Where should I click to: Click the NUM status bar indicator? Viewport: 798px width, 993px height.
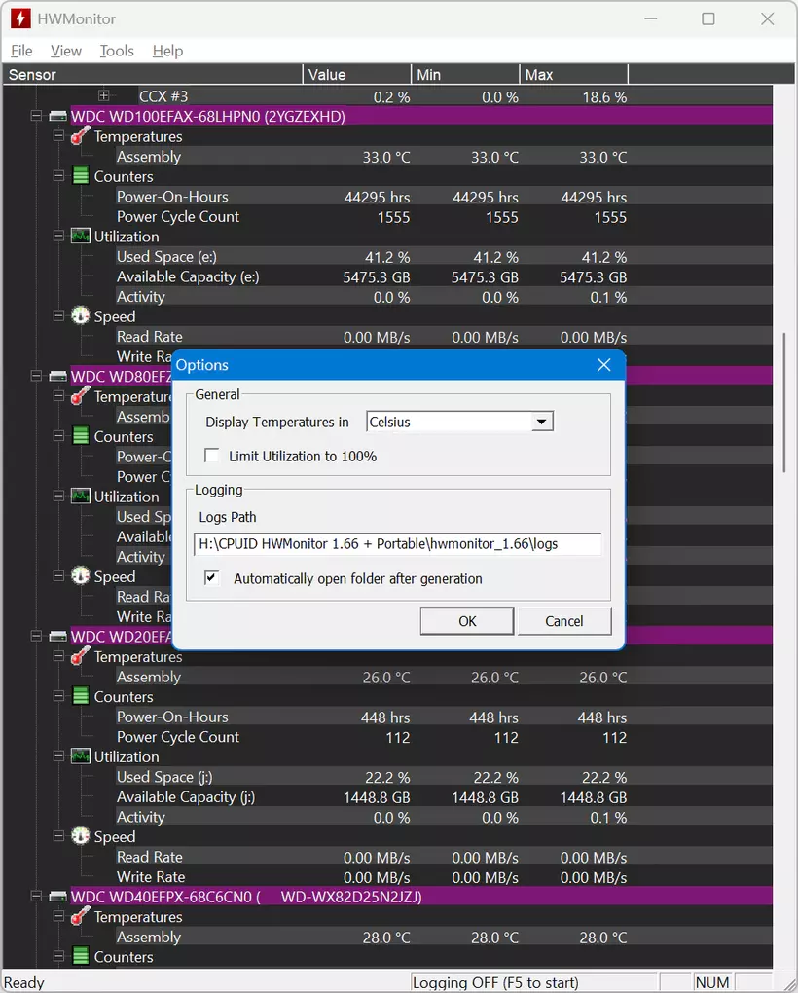[x=712, y=982]
